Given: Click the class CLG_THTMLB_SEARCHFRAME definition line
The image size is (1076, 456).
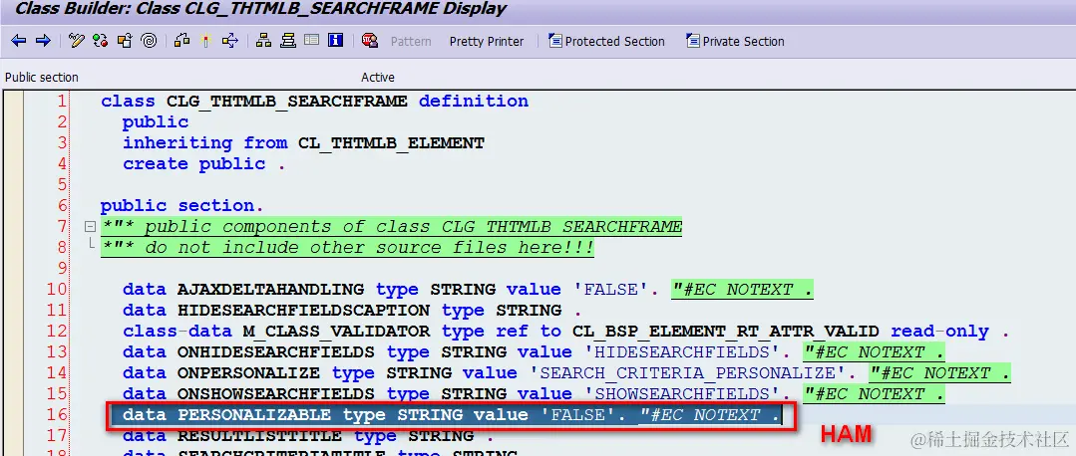Looking at the screenshot, I should tap(315, 102).
